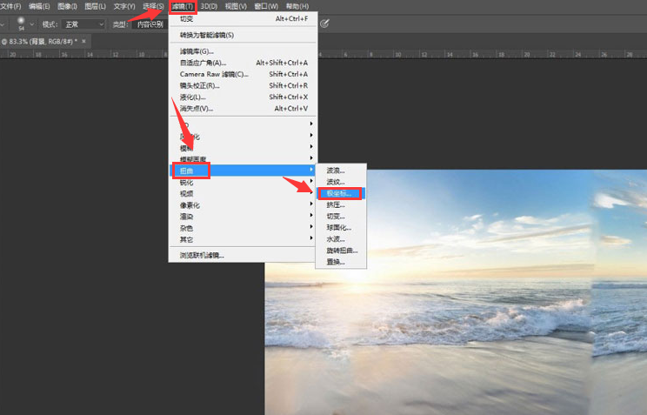The image size is (647, 415).
Task: Select the 内容识别 type option
Action: [150, 24]
